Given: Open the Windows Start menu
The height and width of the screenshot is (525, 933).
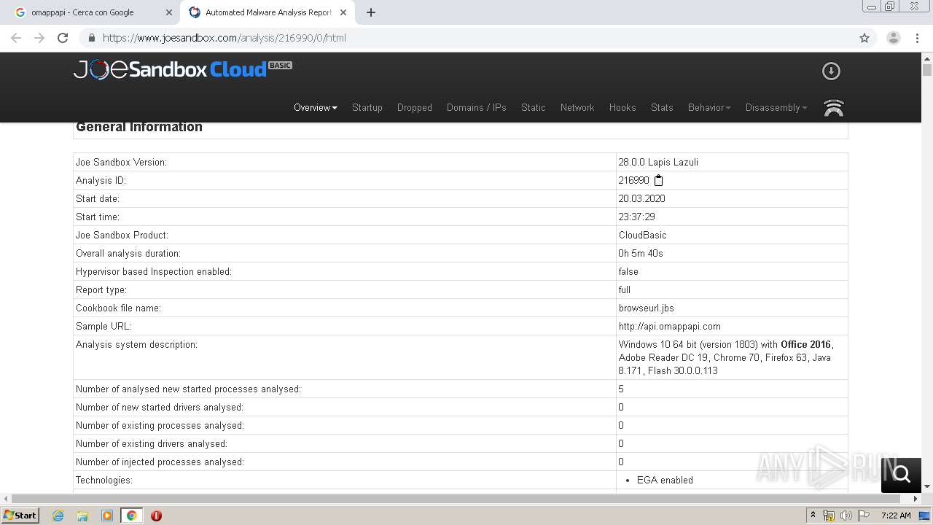Looking at the screenshot, I should click(x=20, y=516).
